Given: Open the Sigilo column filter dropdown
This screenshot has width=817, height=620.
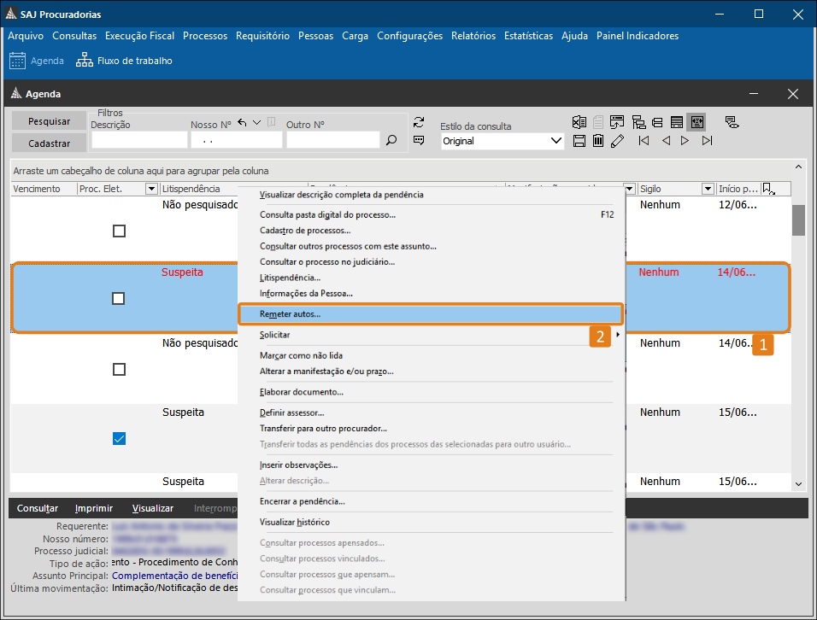Looking at the screenshot, I should (x=708, y=189).
